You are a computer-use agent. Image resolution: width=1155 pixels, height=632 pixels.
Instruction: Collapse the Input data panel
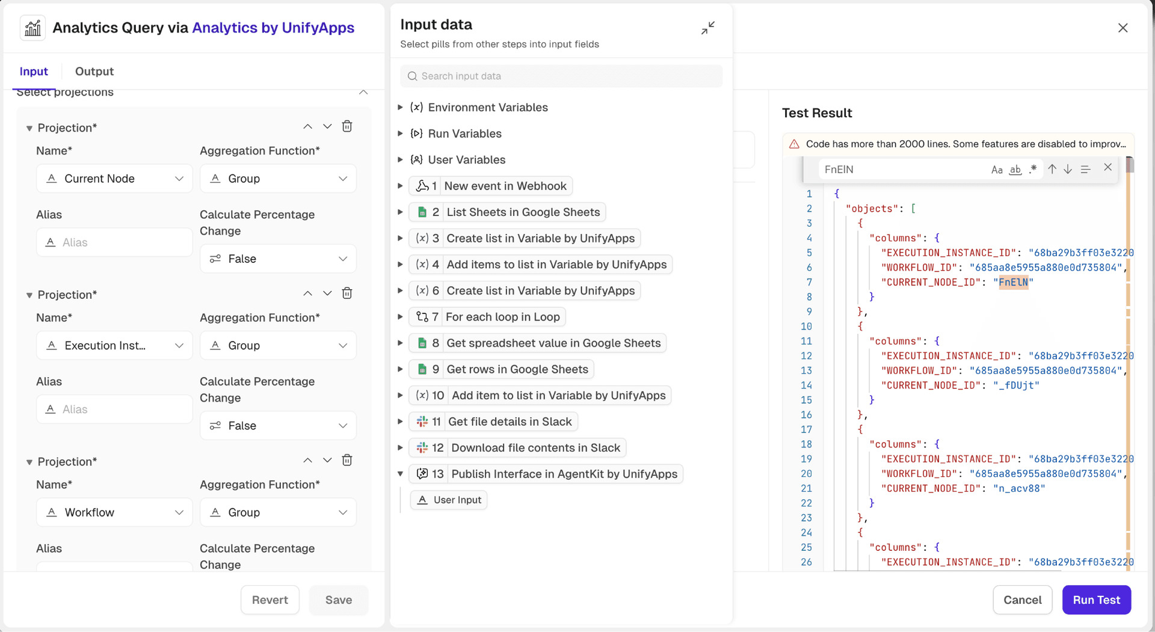click(708, 28)
